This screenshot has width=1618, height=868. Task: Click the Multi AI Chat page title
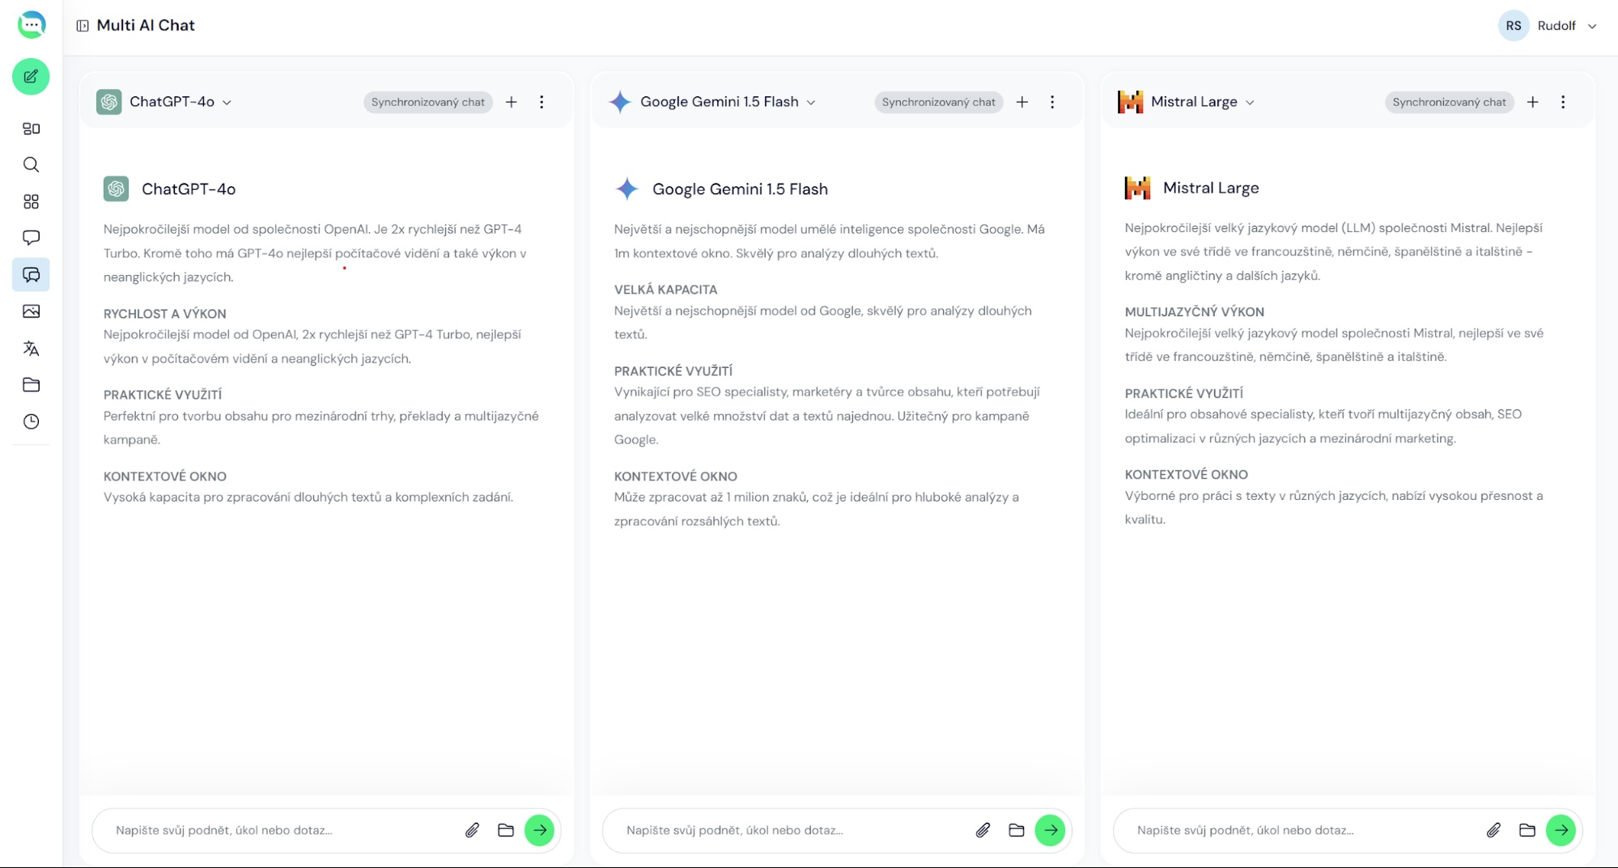point(146,25)
